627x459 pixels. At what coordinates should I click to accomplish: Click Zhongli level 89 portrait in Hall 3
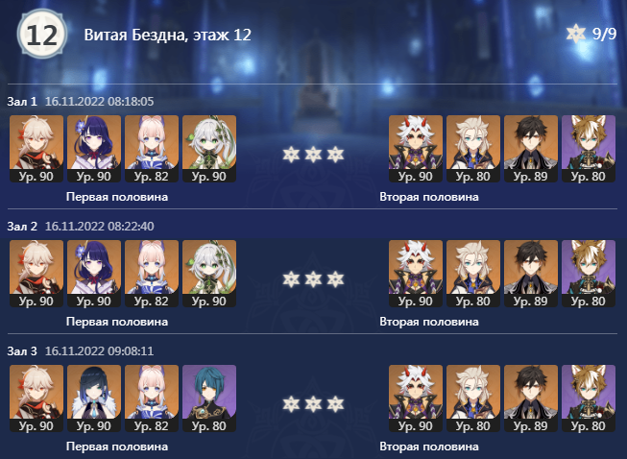click(x=531, y=399)
